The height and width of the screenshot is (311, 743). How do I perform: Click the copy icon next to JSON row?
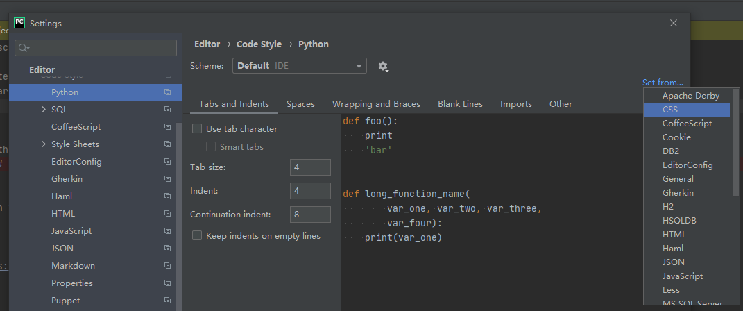167,249
